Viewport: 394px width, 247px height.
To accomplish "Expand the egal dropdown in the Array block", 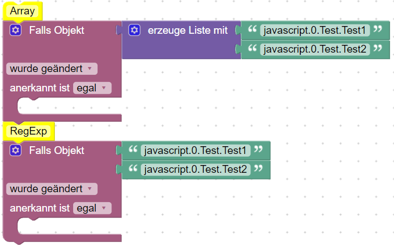I will point(92,88).
